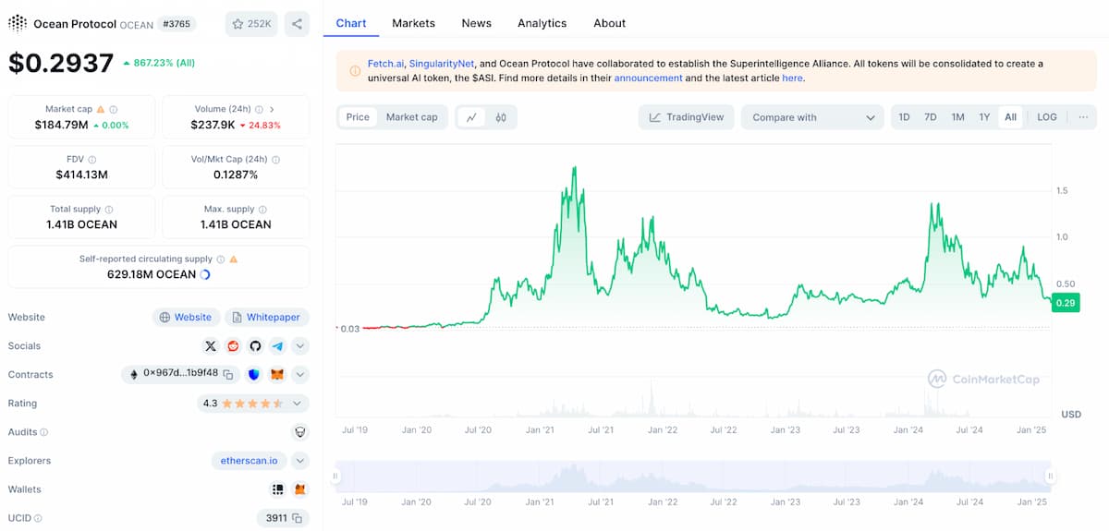
Task: Select the All time range
Action: (1010, 117)
